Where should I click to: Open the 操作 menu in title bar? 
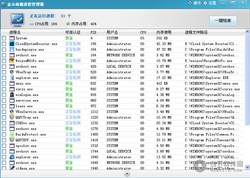194,3
